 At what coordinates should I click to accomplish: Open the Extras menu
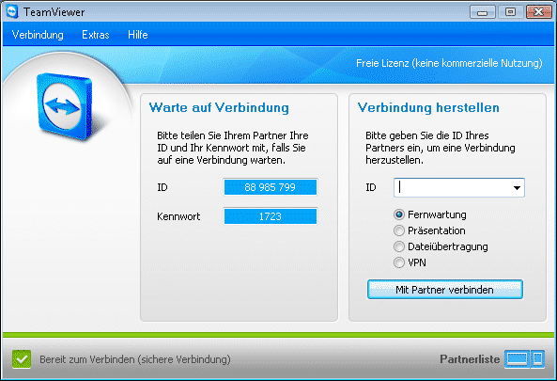coord(96,35)
